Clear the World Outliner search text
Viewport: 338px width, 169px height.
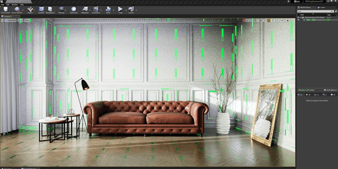click(x=332, y=11)
